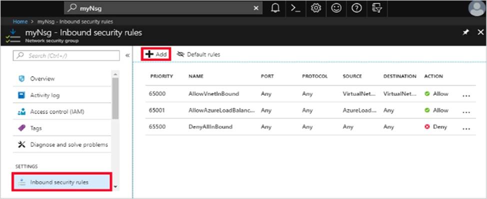Clear the myNsg search text
The height and width of the screenshot is (199, 487).
[x=256, y=8]
